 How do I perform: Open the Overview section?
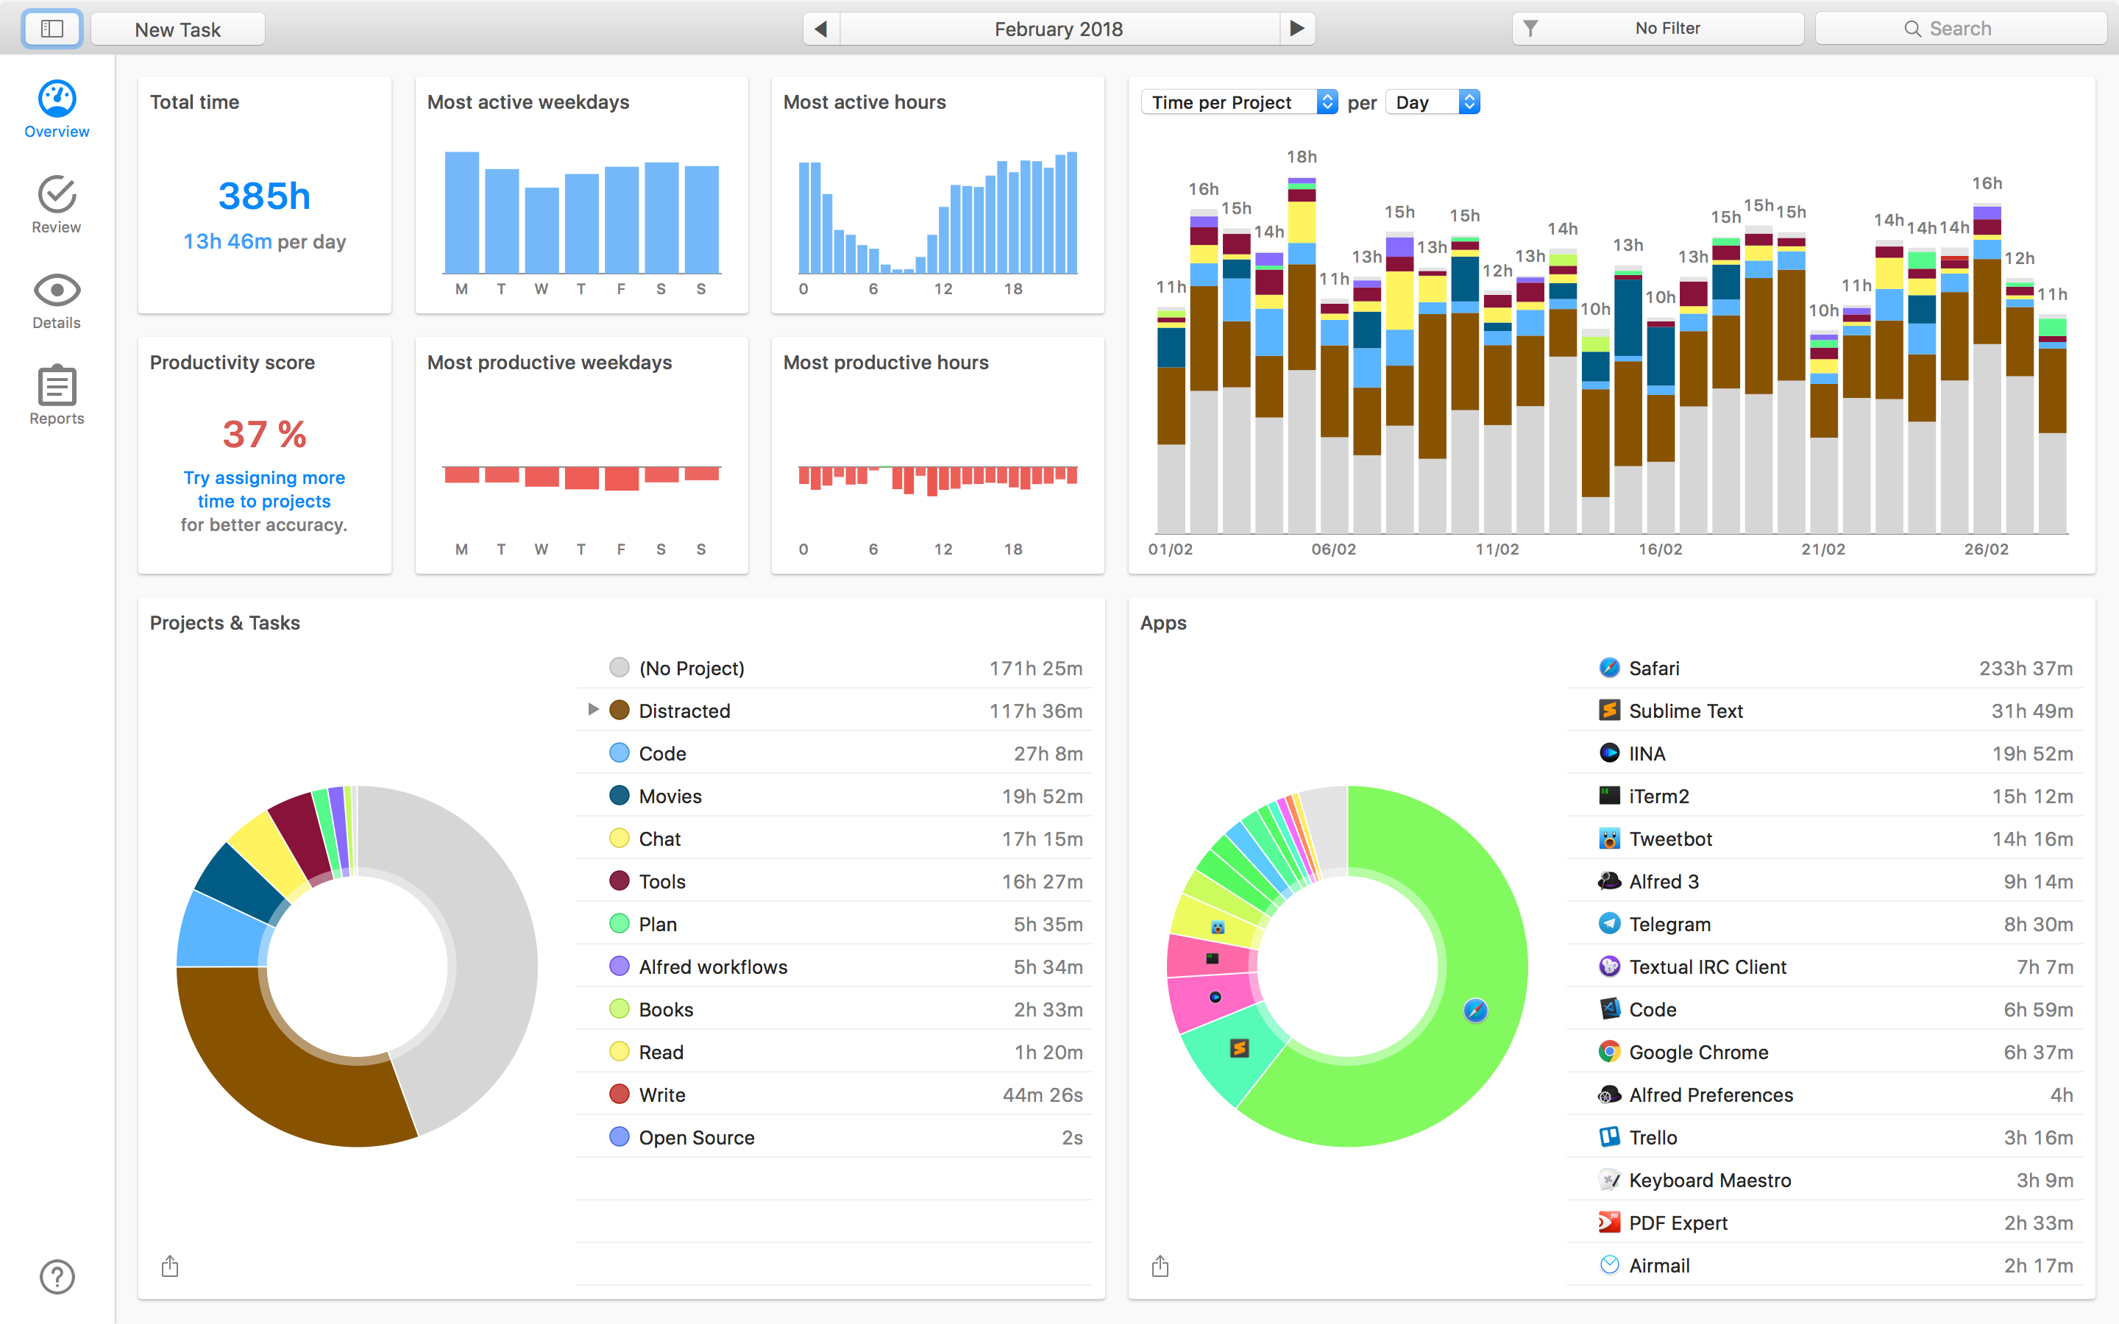57,110
